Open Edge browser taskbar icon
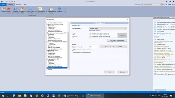The image size is (175, 98). pos(83,96)
